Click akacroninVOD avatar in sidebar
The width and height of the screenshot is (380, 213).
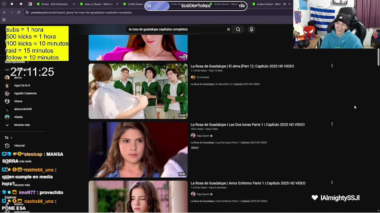[x=7, y=109]
